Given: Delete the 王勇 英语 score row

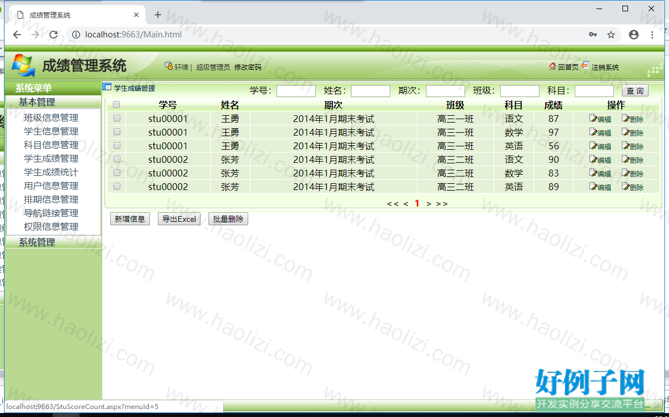Looking at the screenshot, I should pos(632,146).
